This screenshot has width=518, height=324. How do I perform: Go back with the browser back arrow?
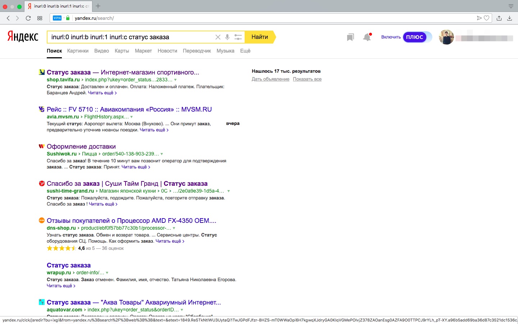[8, 18]
